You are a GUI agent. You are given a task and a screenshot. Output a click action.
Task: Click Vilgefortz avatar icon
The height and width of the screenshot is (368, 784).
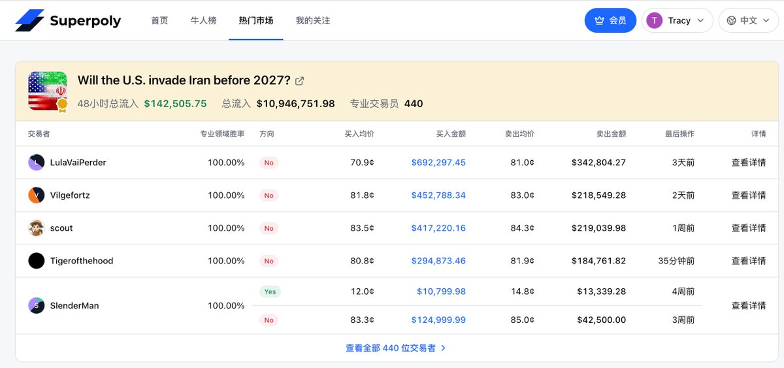coord(36,195)
